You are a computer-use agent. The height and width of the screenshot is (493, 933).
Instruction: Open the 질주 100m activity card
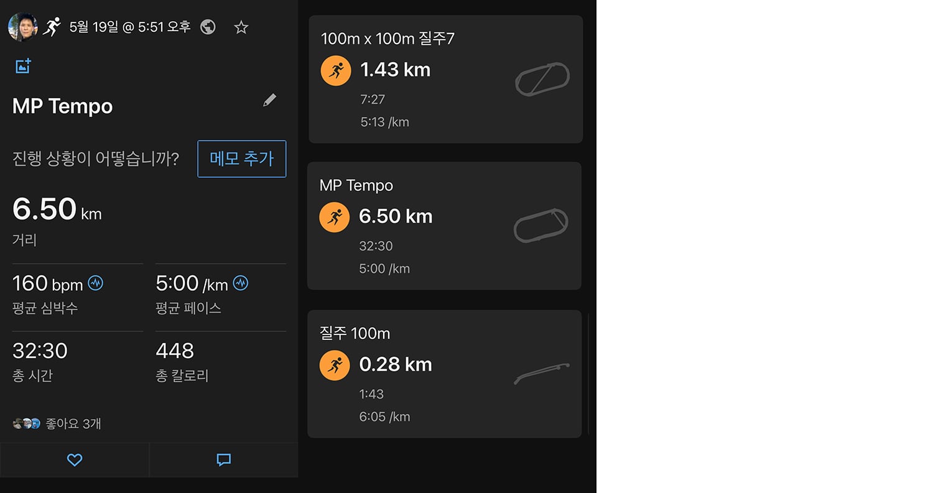tap(445, 374)
